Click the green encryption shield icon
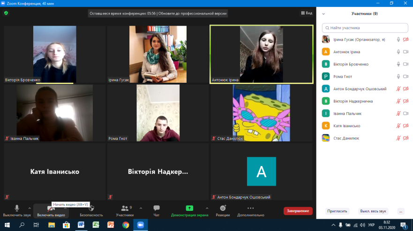Viewport: 413px width, 231px height. (6, 13)
